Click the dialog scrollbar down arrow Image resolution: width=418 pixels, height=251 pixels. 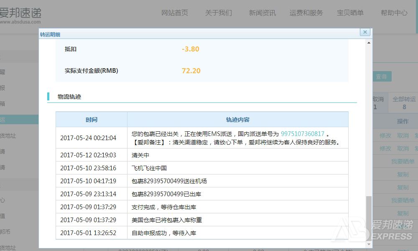368,244
